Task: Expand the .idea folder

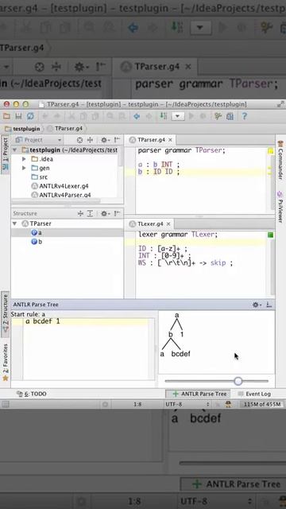Action: (24, 159)
